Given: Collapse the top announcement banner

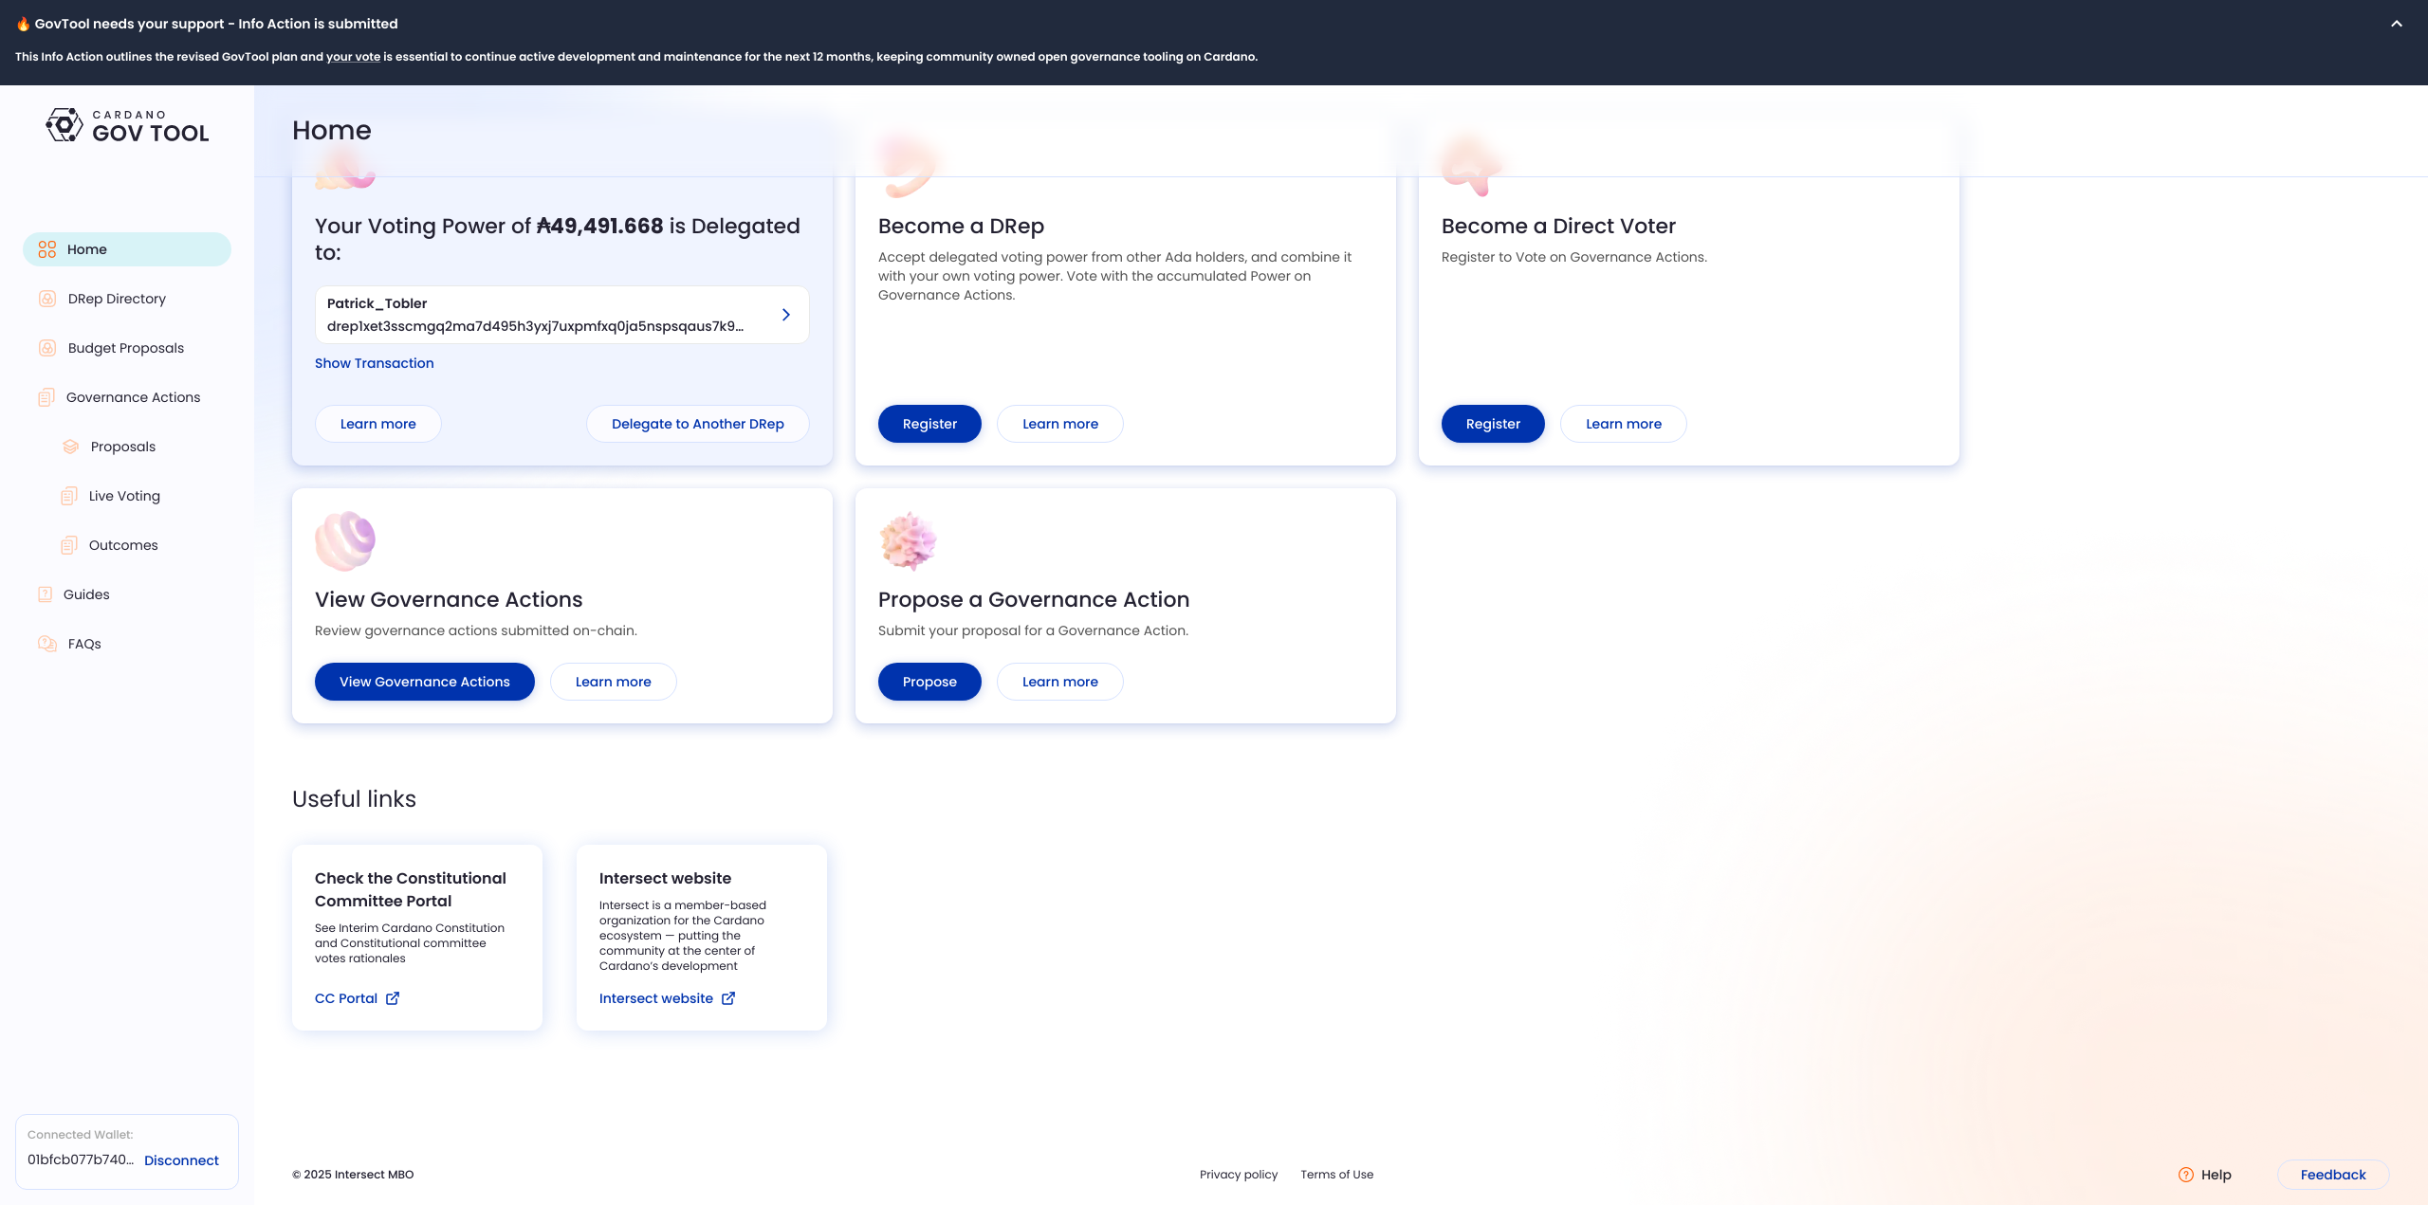Looking at the screenshot, I should pyautogui.click(x=2397, y=24).
